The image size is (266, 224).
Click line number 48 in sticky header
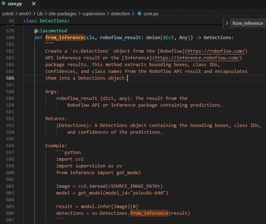(x=11, y=21)
